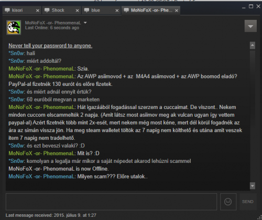Switch to the blue chat tab

(x=101, y=10)
